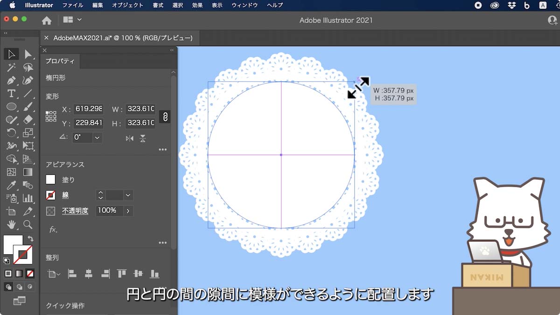Screen dimensions: 560x315
Task: Select the Perspective Grid tool
Action: pos(28,159)
